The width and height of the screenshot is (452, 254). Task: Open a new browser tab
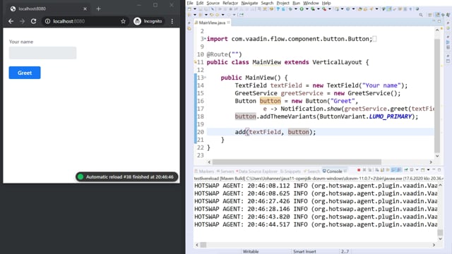tap(98, 8)
